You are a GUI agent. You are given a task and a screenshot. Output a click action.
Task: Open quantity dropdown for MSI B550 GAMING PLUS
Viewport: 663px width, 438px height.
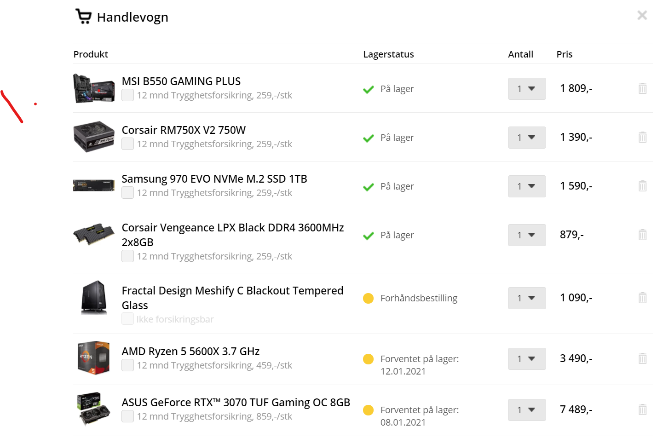(x=527, y=89)
